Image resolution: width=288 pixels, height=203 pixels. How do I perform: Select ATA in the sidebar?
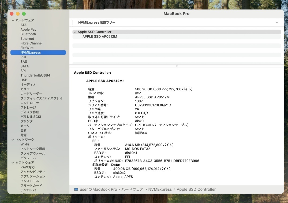24,25
